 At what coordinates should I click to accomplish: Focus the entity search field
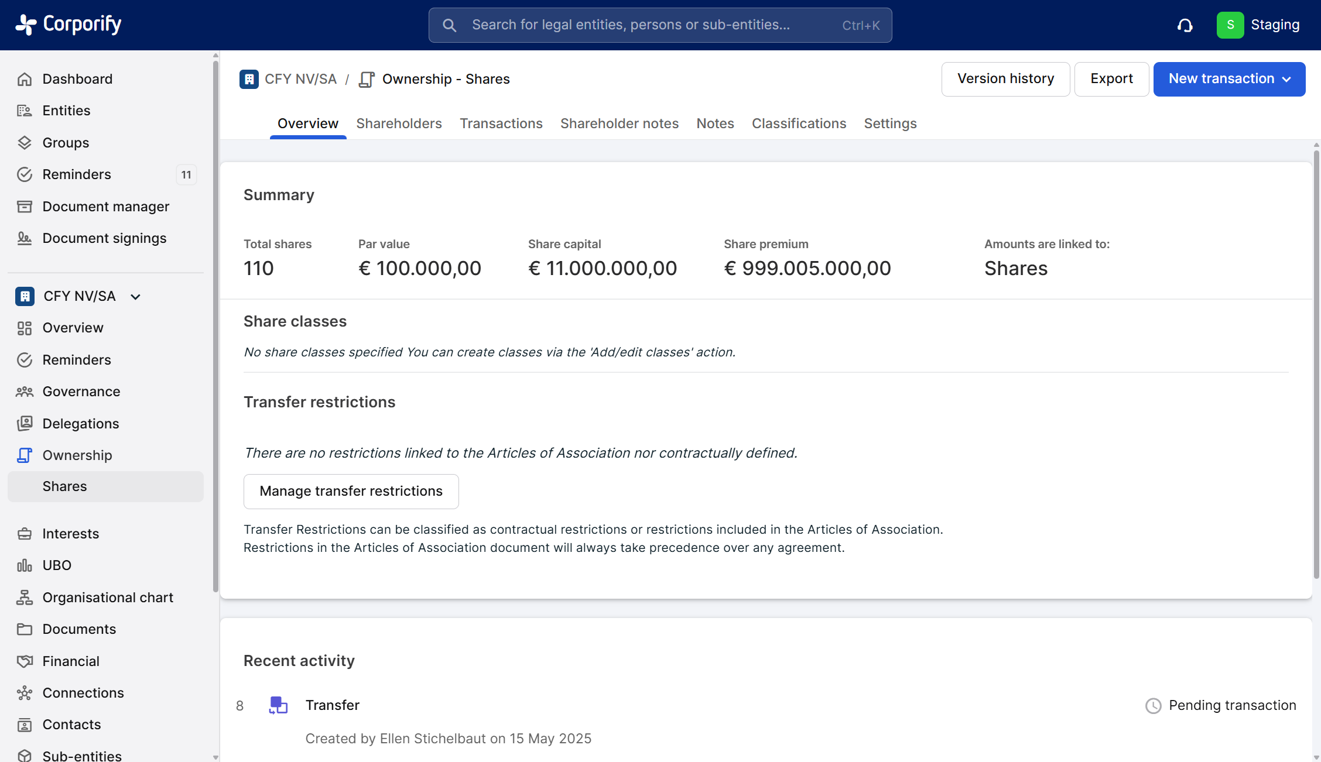point(659,25)
